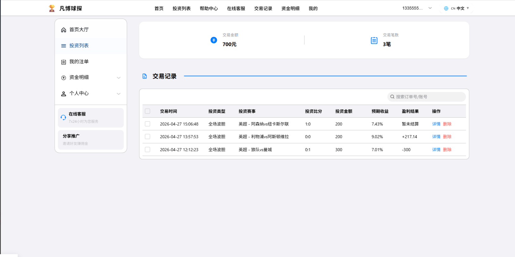Click the magnifier icon in search box
Image resolution: width=515 pixels, height=257 pixels.
(392, 97)
